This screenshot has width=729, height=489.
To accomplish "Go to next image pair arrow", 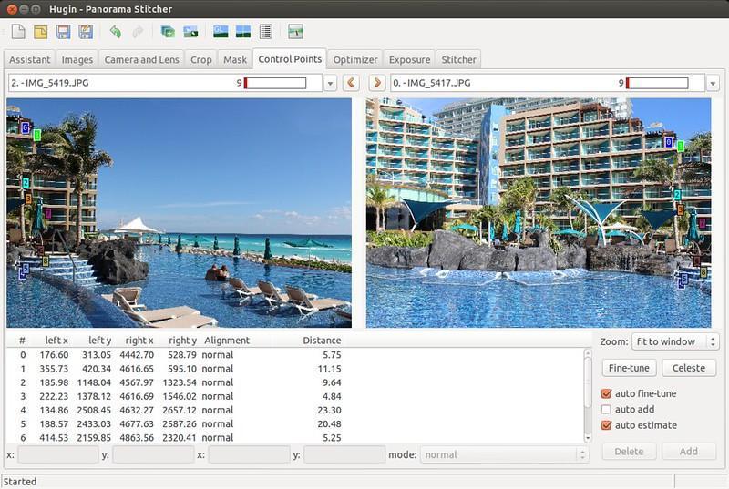I will coord(377,83).
